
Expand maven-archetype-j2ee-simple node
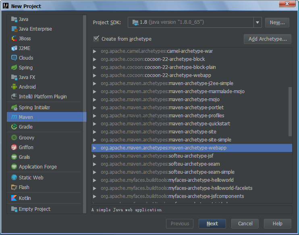coord(94,83)
